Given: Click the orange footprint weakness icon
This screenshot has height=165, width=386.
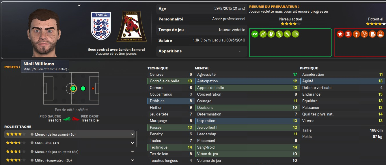Looking at the screenshot, I should coord(356,34).
